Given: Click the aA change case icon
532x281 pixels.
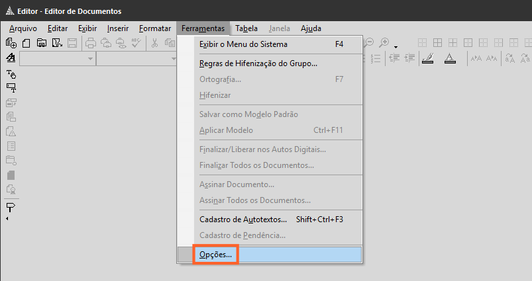Looking at the screenshot, I should click(510, 58).
